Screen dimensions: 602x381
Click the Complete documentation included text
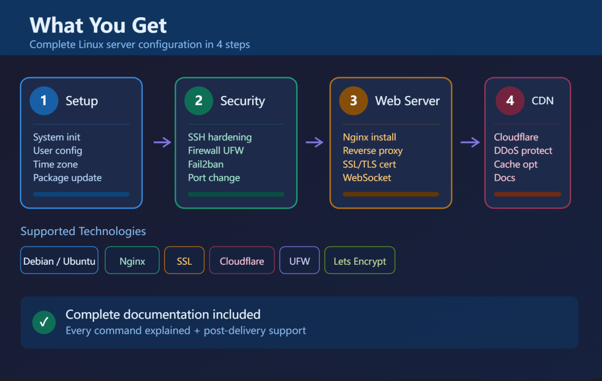coord(163,314)
